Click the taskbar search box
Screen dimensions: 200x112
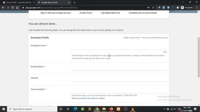point(32,109)
